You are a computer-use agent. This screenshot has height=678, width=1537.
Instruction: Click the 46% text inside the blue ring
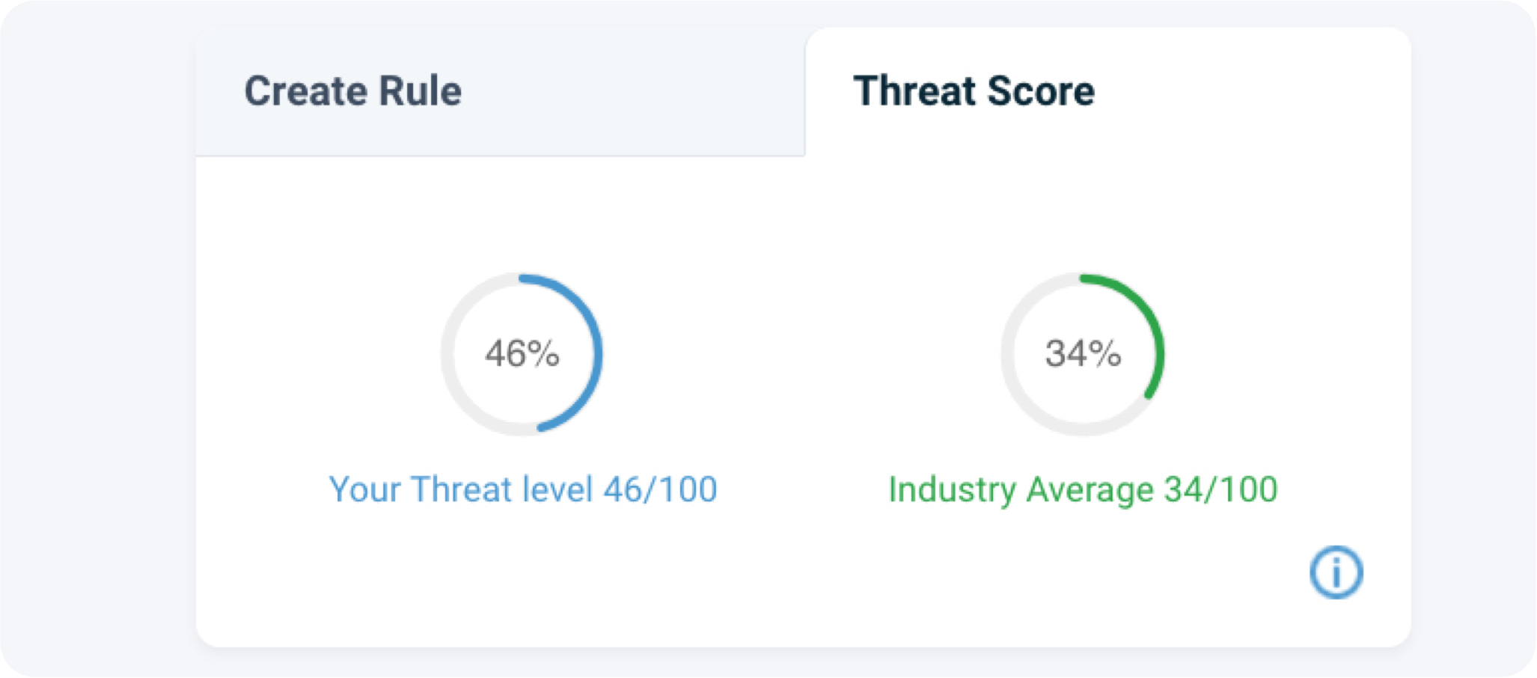pos(522,354)
